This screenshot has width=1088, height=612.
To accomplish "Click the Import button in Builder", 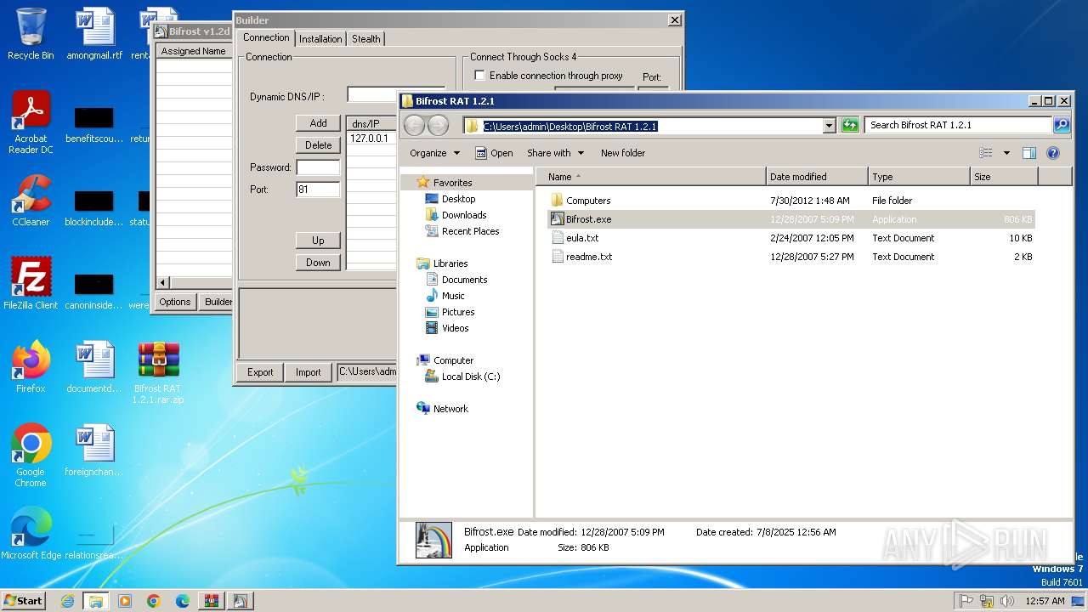I will (308, 372).
